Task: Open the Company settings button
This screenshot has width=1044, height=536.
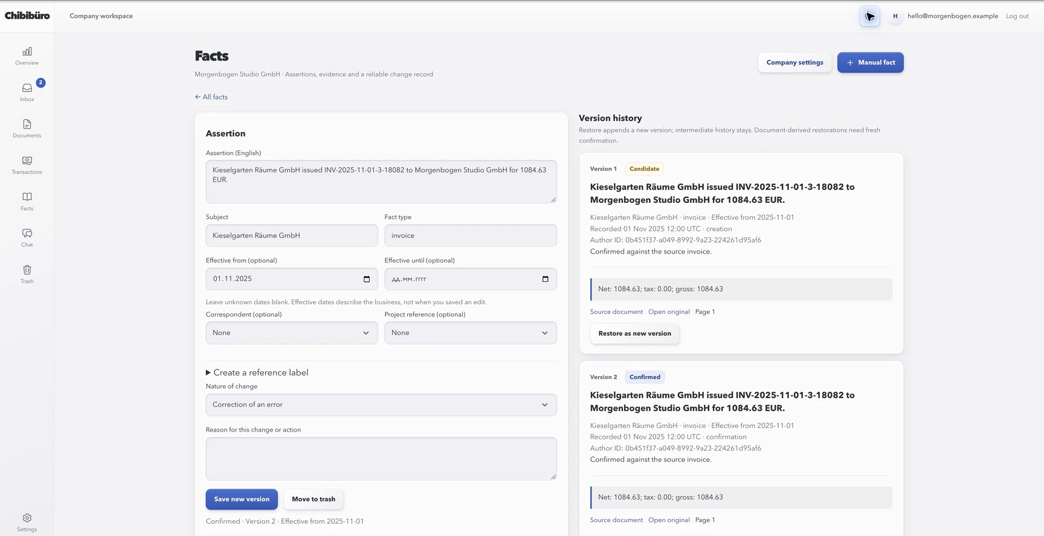Action: (795, 63)
